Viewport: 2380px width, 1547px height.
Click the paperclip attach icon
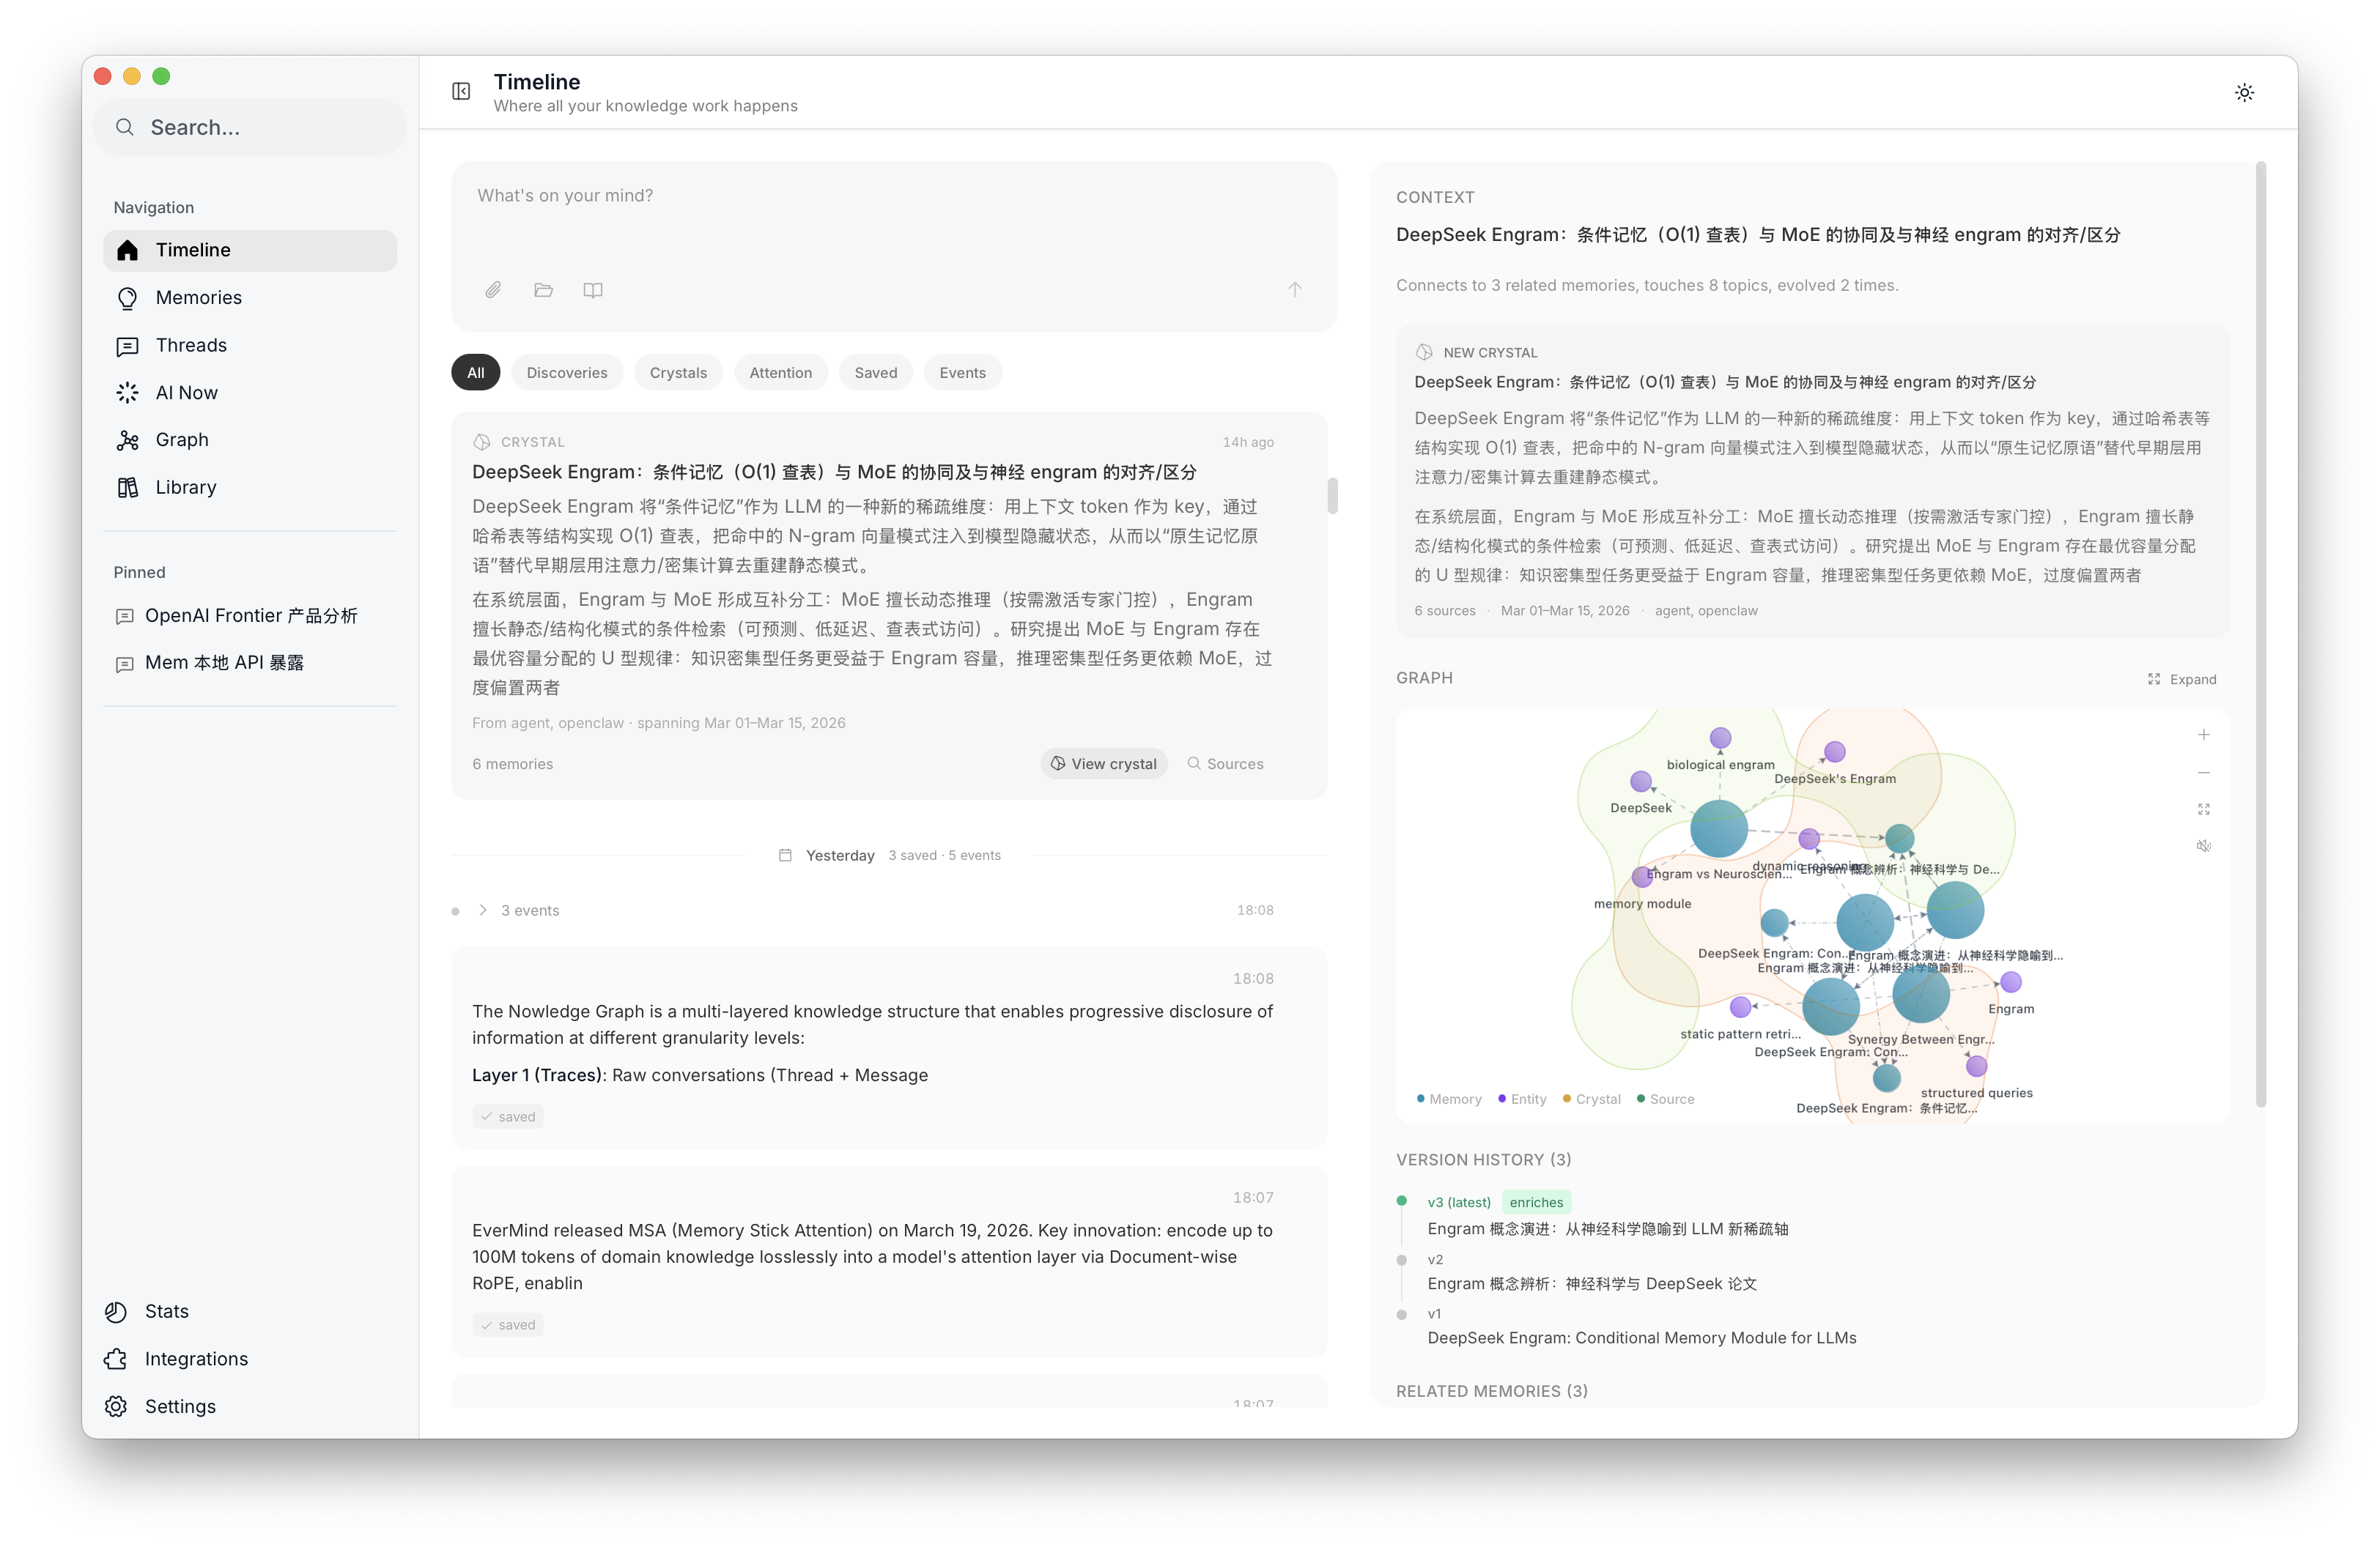click(x=493, y=290)
